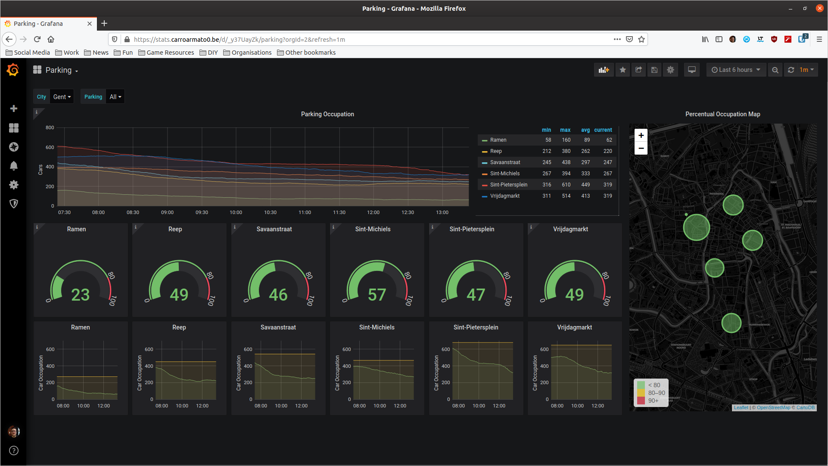
Task: Open the Alerting bell icon in the sidebar
Action: tap(14, 166)
